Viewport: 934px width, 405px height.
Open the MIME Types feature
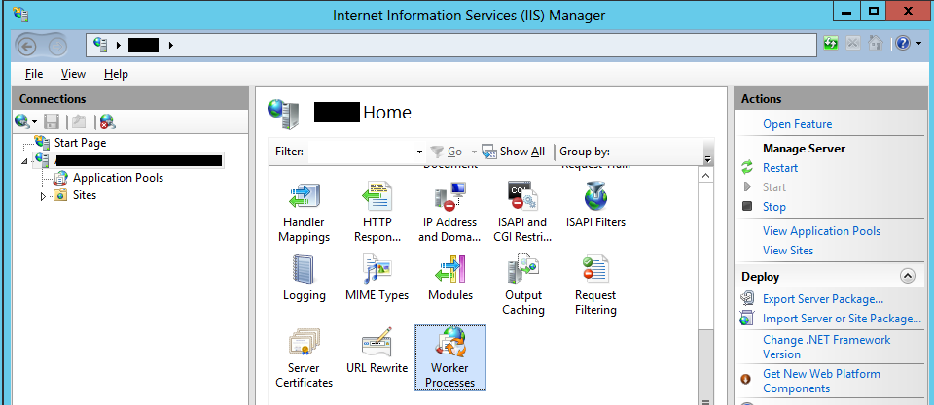coord(377,271)
